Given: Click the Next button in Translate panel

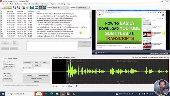Looking at the screenshot, I should coord(45,62).
